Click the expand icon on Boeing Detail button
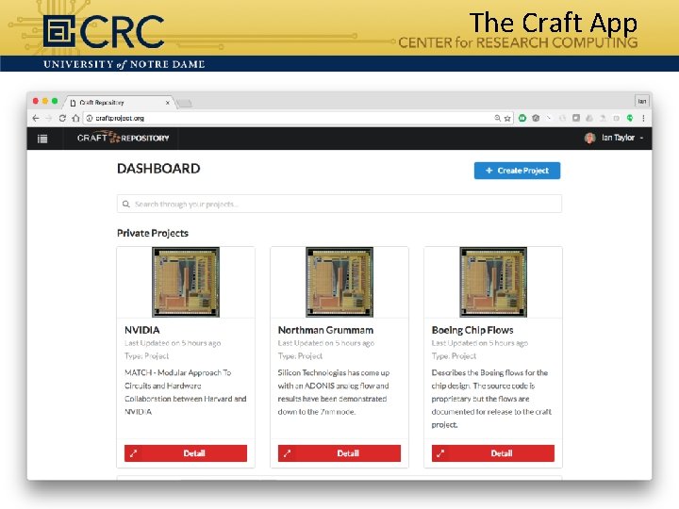 pos(440,453)
